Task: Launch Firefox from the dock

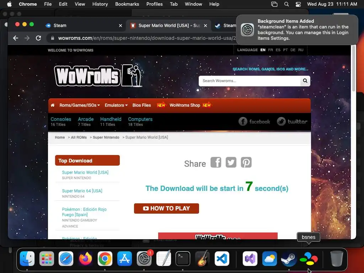Action: [x=85, y=259]
